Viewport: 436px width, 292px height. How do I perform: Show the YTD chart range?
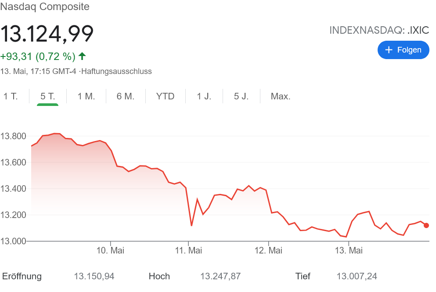pos(165,96)
